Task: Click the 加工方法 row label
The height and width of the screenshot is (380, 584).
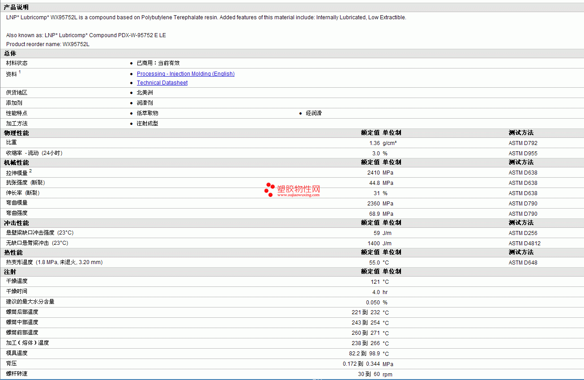Action: coord(17,124)
